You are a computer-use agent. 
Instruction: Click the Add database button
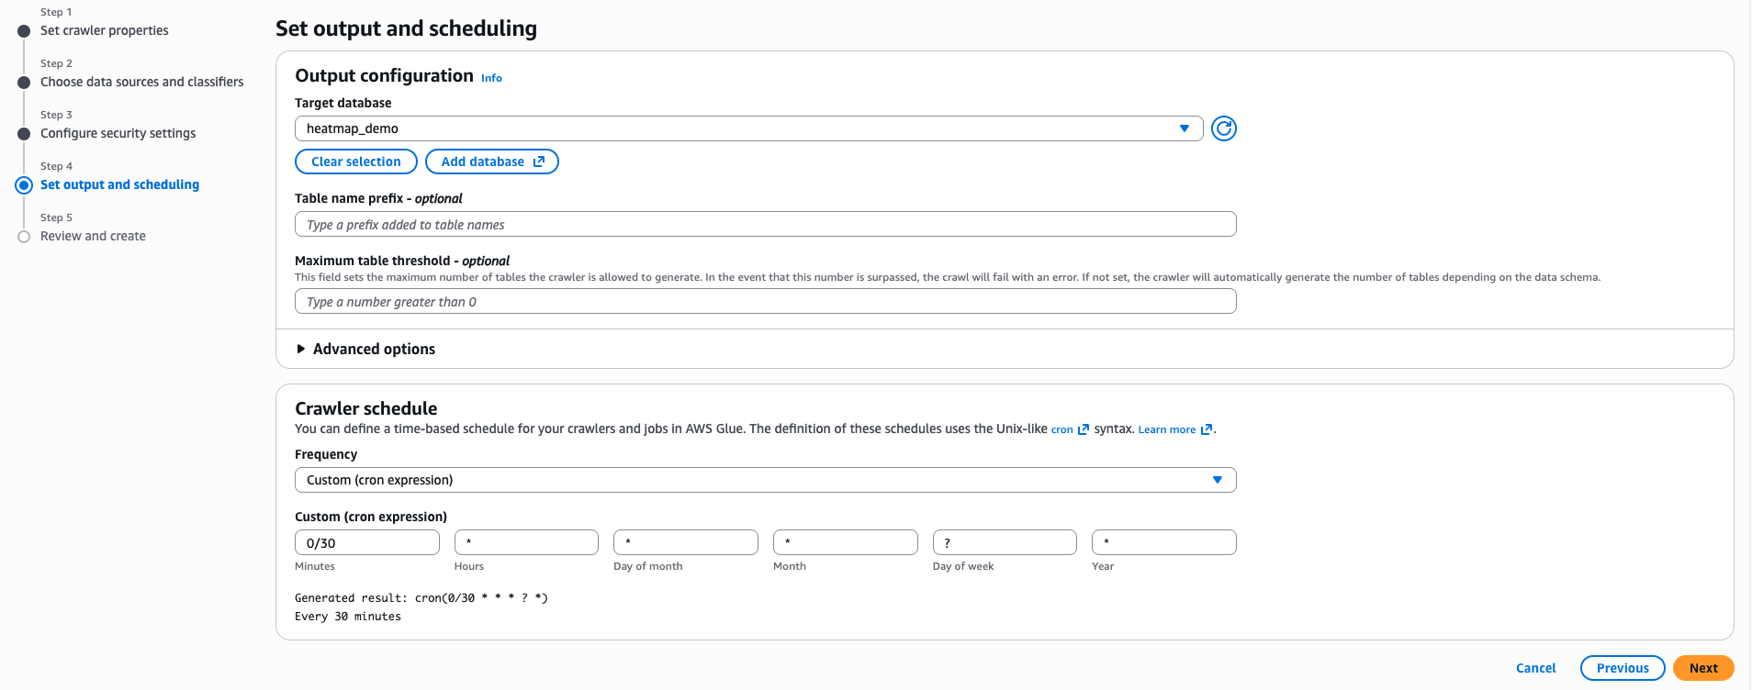click(x=492, y=161)
